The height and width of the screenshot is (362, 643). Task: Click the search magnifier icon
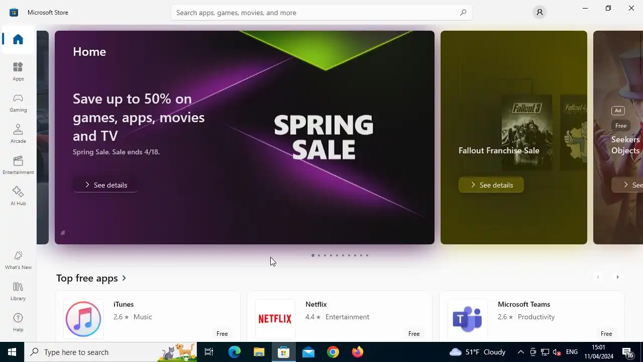click(463, 13)
